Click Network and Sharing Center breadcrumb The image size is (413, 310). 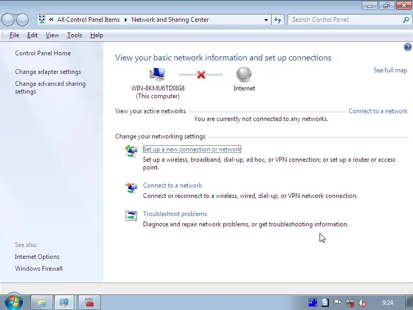[x=170, y=20]
